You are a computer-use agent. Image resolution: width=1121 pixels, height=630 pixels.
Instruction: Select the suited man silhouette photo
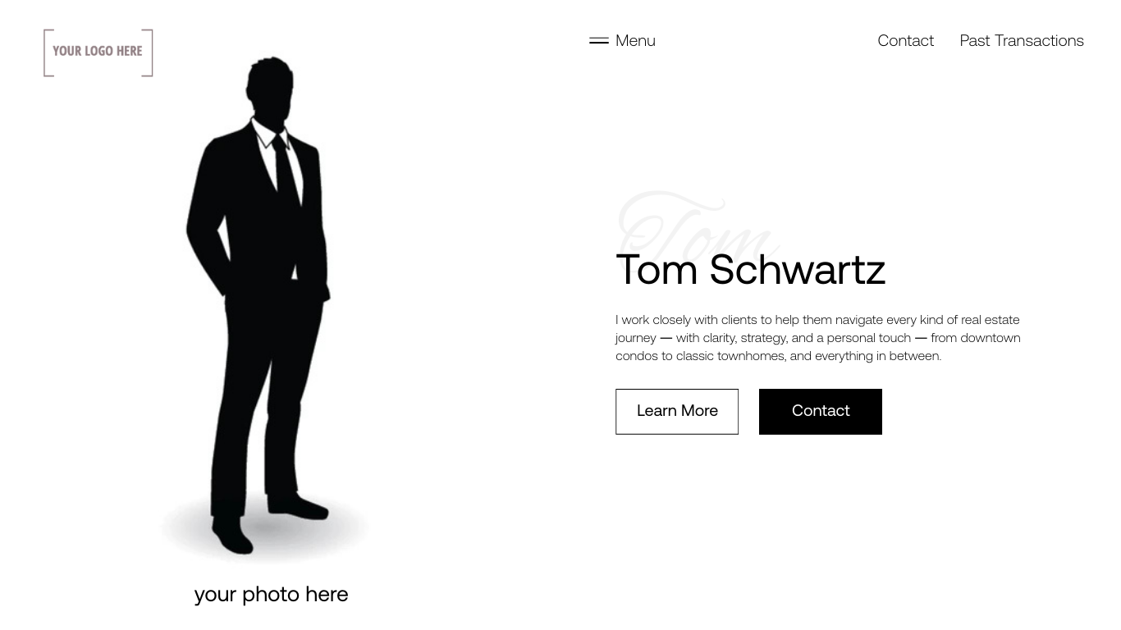[264, 308]
